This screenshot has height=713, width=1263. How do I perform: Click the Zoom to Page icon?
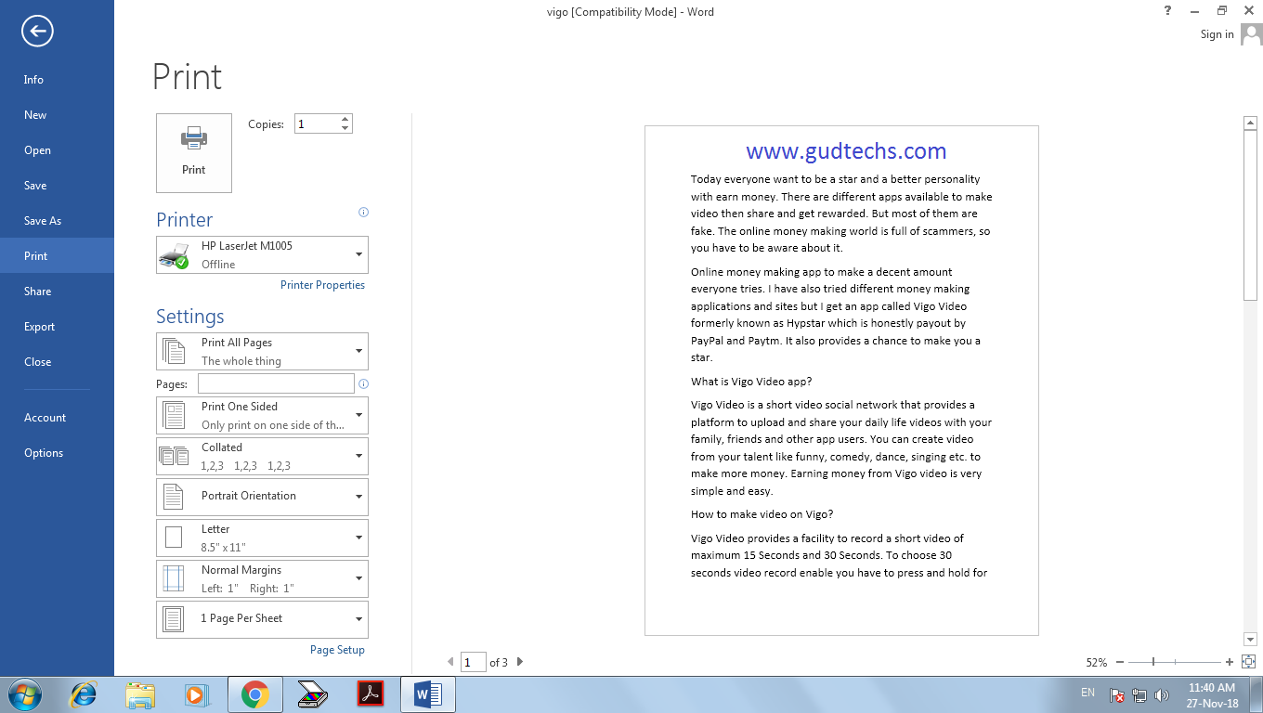(x=1249, y=662)
